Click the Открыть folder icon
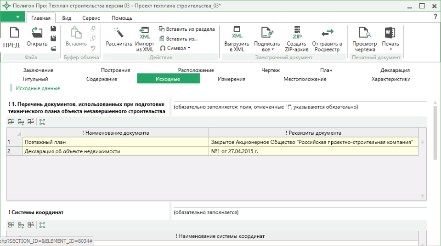Image resolution: width=441 pixels, height=246 pixels. pos(36,33)
